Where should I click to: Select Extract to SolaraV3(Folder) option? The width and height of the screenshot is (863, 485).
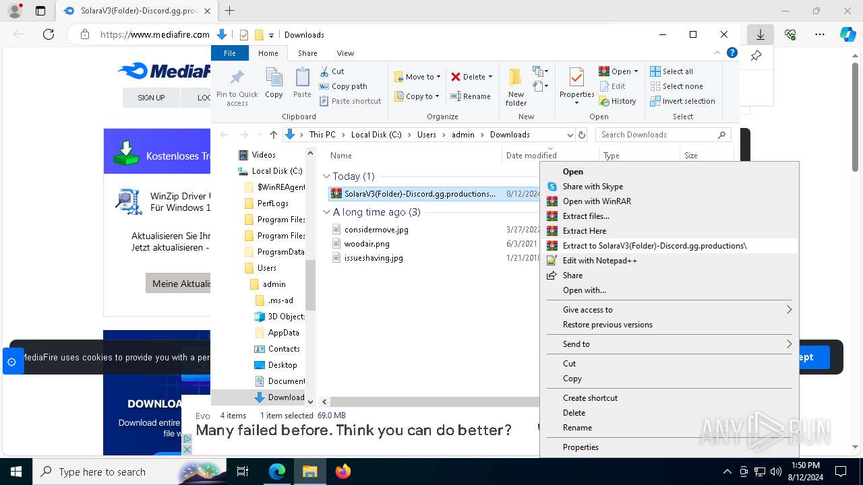point(669,246)
